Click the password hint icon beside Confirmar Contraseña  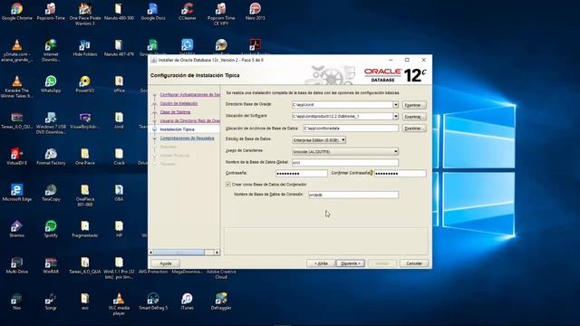coord(372,173)
